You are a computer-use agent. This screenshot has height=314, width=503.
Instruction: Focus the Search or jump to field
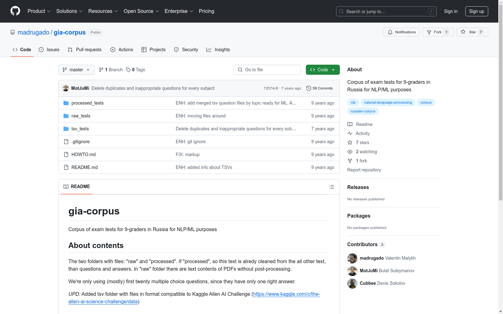(386, 11)
